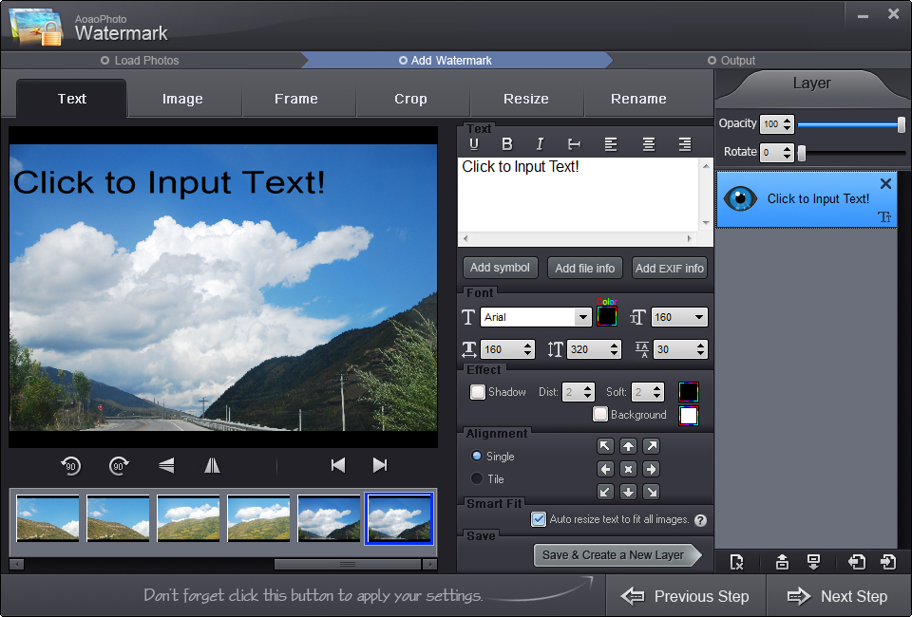
Task: Enable the Background effect option
Action: 599,414
